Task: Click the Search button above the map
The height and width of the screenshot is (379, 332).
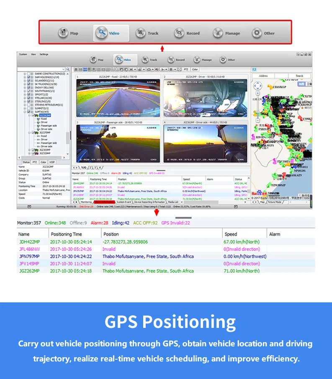Action: click(x=299, y=76)
